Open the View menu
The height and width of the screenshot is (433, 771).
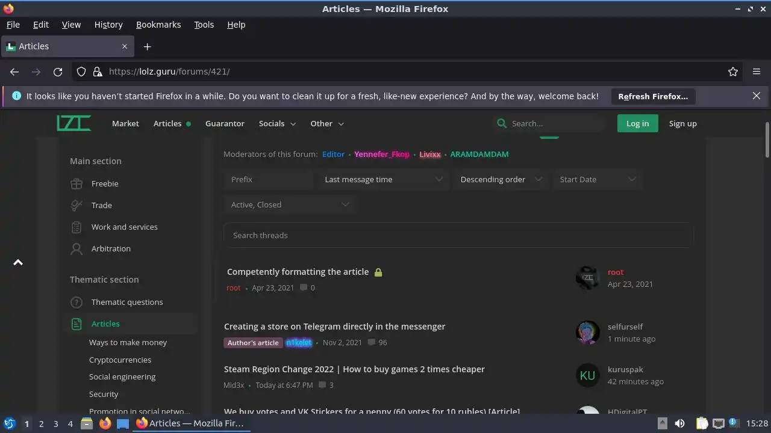tap(71, 25)
